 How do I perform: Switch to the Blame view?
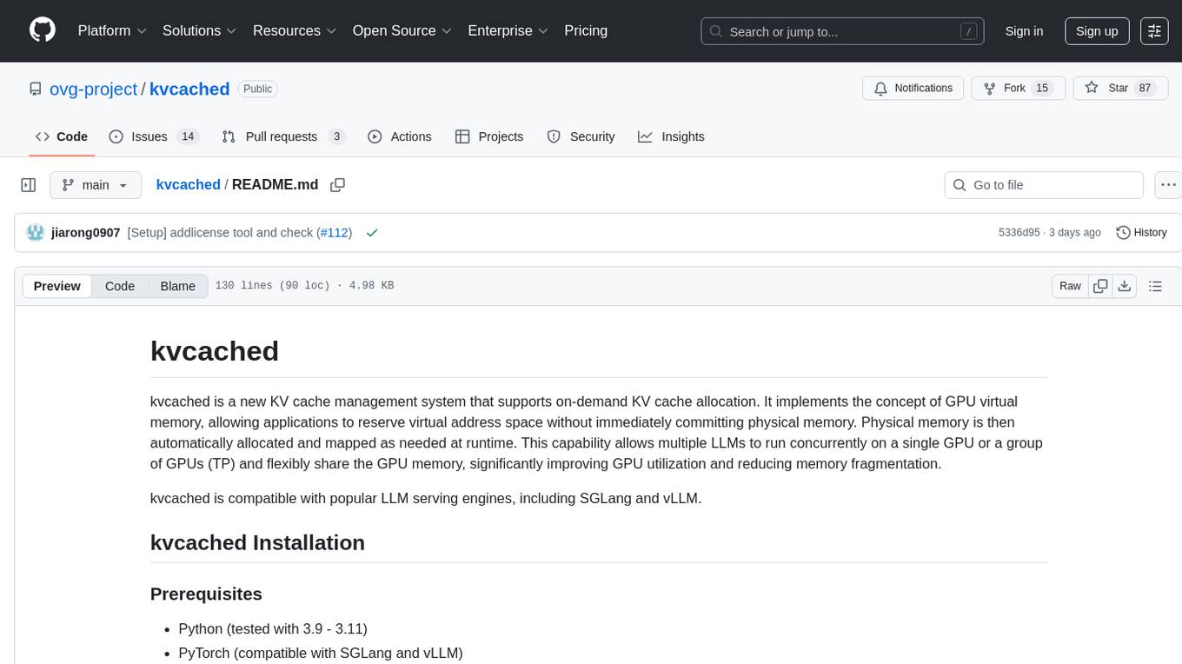[177, 286]
